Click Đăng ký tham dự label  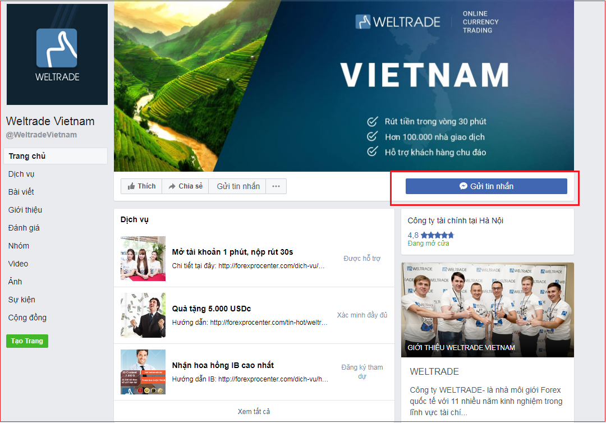coord(362,371)
